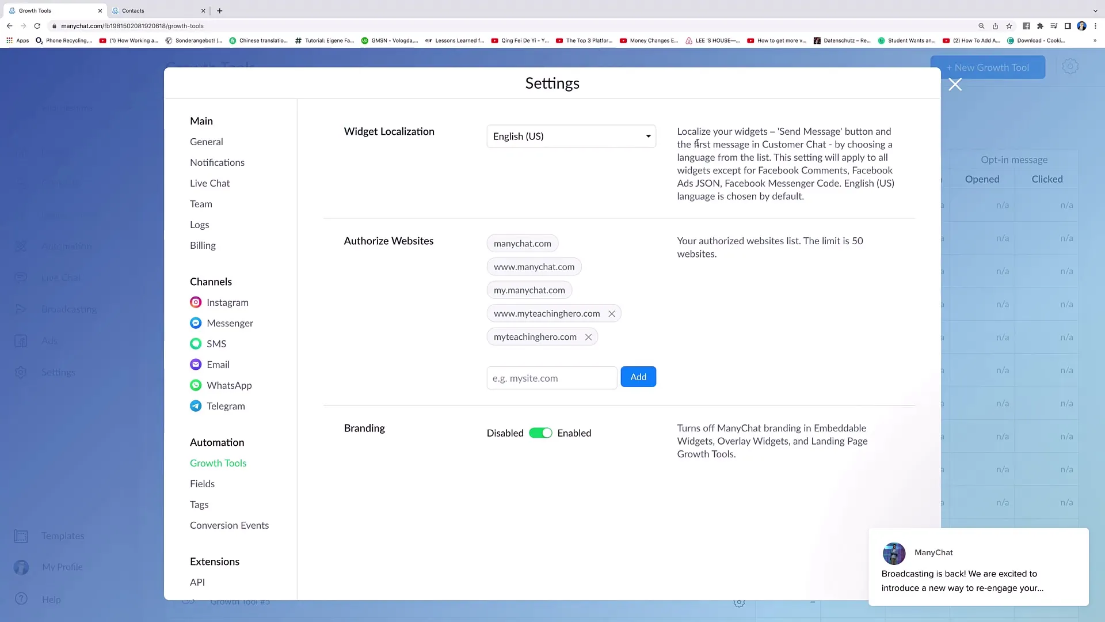Click the browser zoom magnifier icon
Image resolution: width=1105 pixels, height=622 pixels.
(981, 26)
